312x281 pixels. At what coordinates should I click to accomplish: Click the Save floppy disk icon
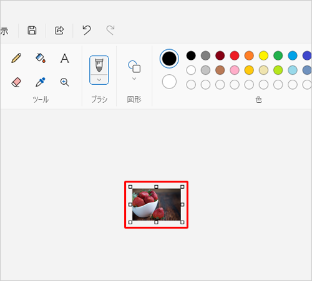tap(32, 31)
